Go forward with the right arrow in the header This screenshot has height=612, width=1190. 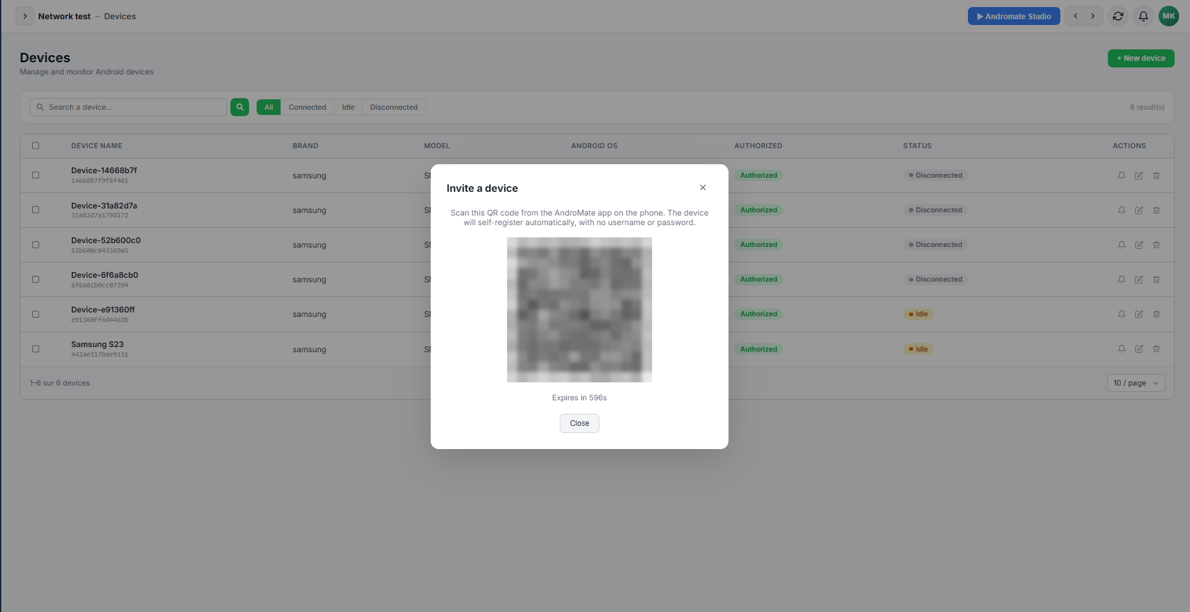pyautogui.click(x=1092, y=16)
